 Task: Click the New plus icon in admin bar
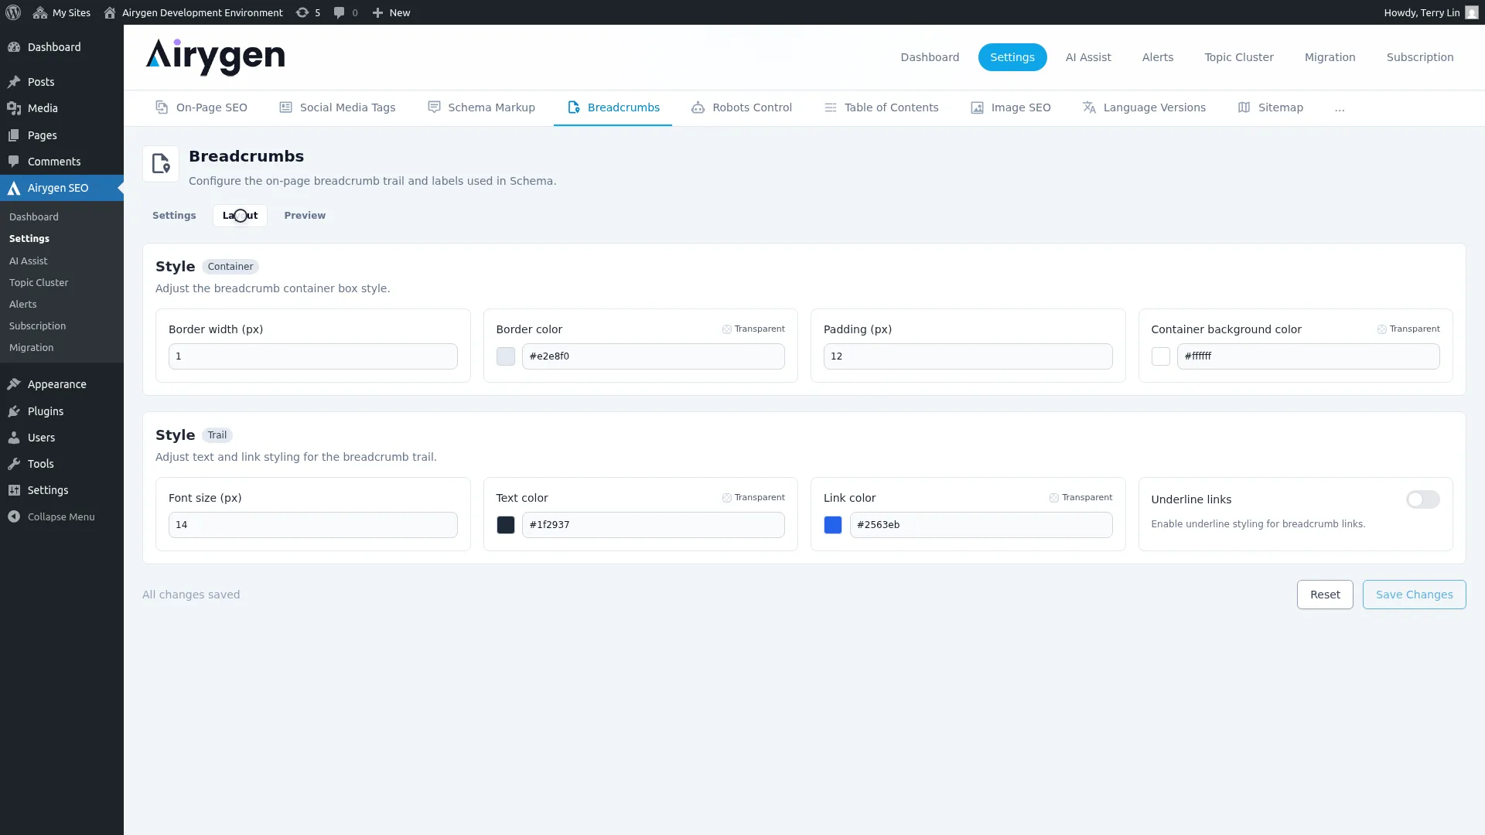377,12
